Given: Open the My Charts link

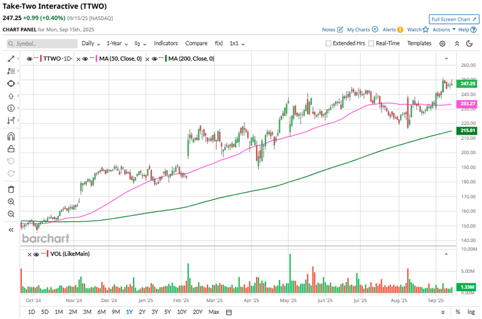Looking at the screenshot, I should point(359,30).
